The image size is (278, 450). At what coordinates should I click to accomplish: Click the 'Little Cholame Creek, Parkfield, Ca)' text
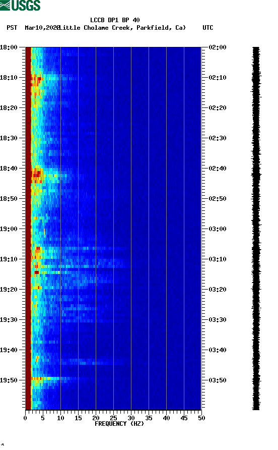click(x=122, y=28)
